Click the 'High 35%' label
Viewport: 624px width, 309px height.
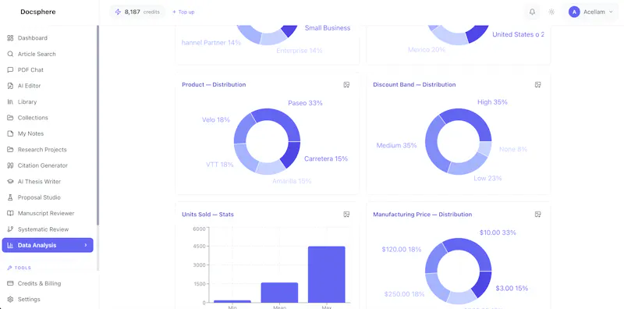coord(492,102)
